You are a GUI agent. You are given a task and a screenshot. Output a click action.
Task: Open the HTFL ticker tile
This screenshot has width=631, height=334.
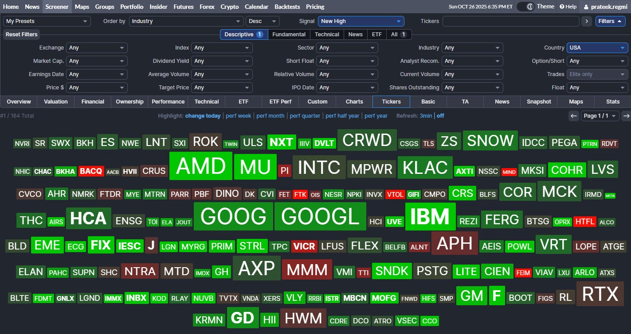pyautogui.click(x=584, y=222)
